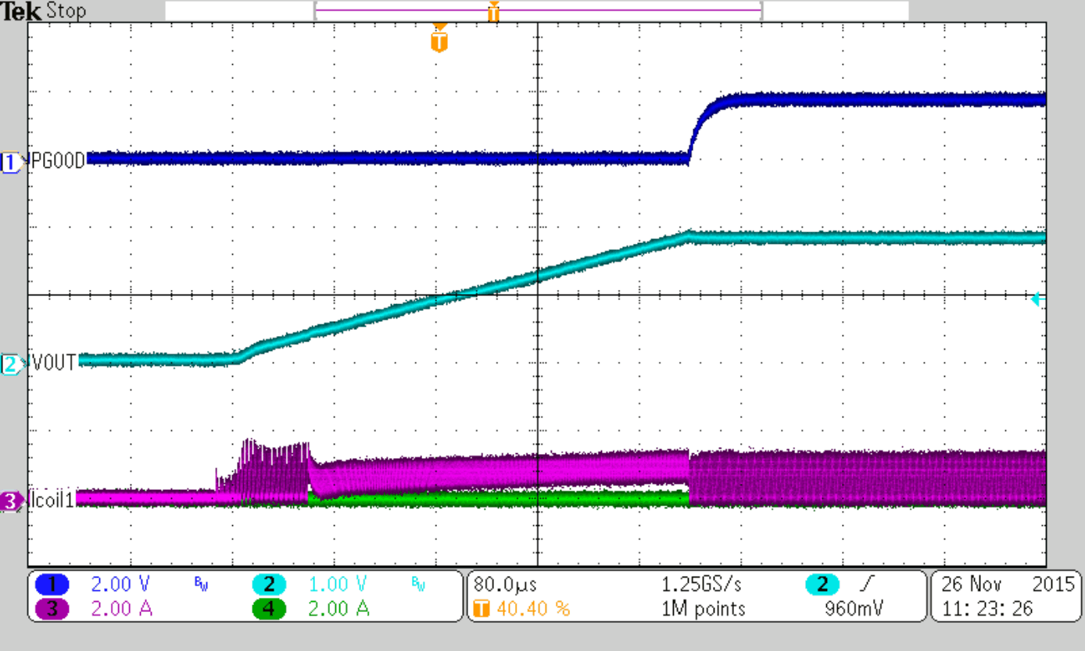Screen dimensions: 1085x651
Task: Click the channel 2 VOUT ground marker
Action: [13, 363]
